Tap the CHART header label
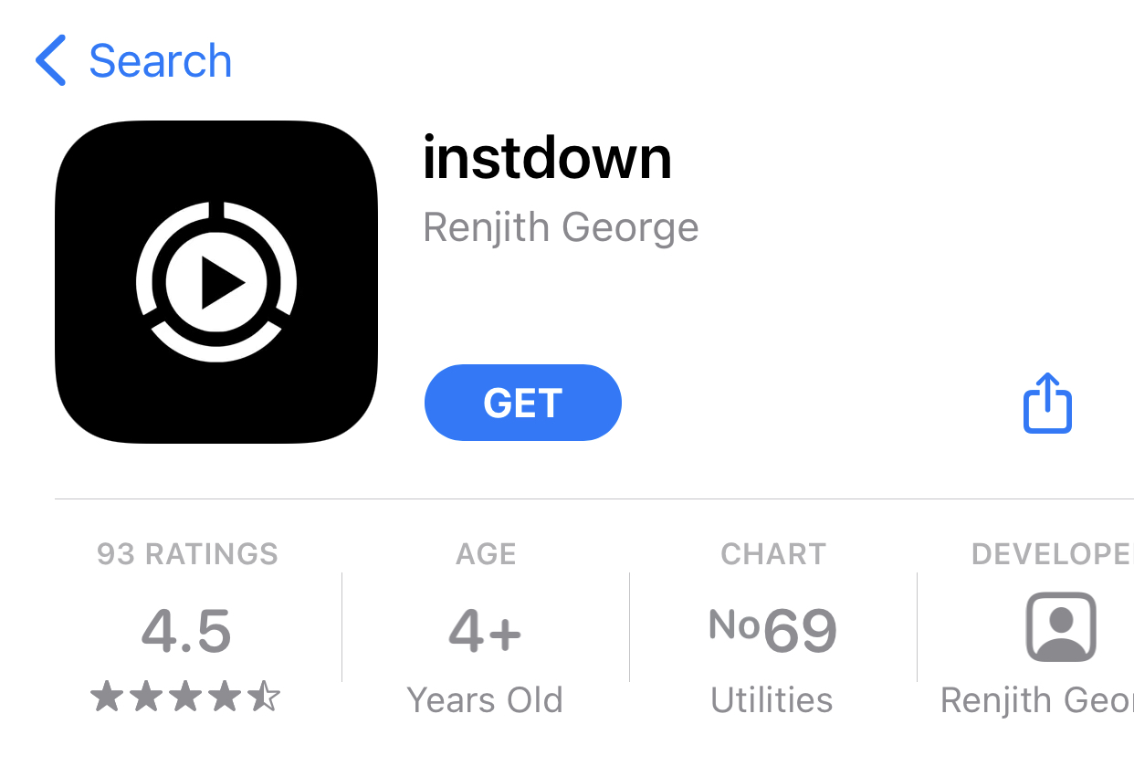1134x766 pixels. (772, 554)
